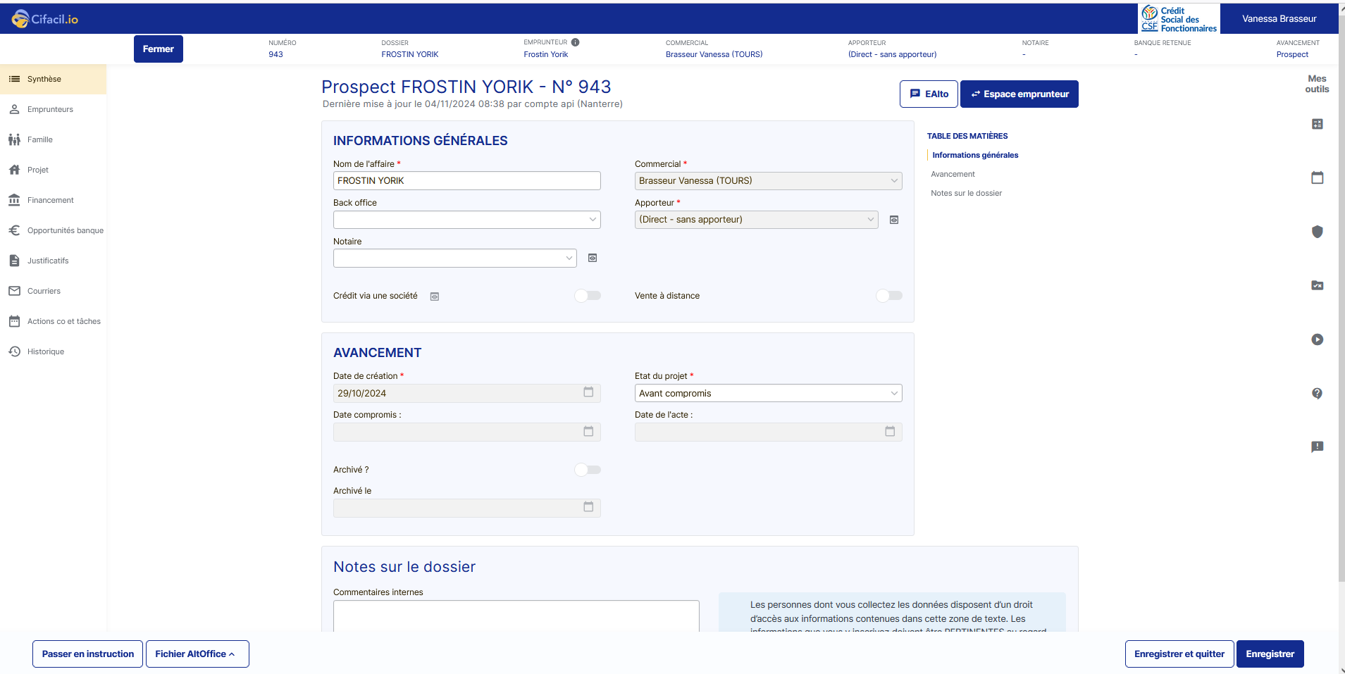1345x674 pixels.
Task: Click the view icon beside Notaire field
Action: coord(593,258)
